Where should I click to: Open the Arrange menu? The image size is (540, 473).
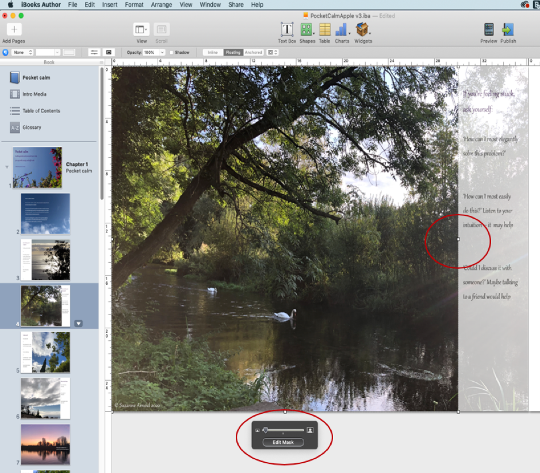click(162, 5)
